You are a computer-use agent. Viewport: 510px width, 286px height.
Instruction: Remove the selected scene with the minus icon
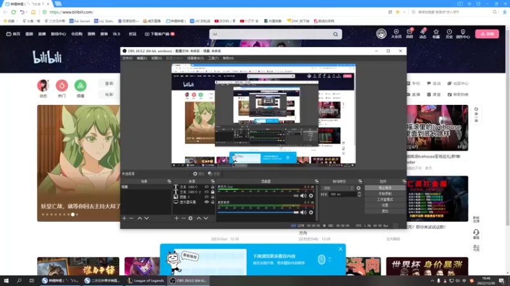(131, 218)
